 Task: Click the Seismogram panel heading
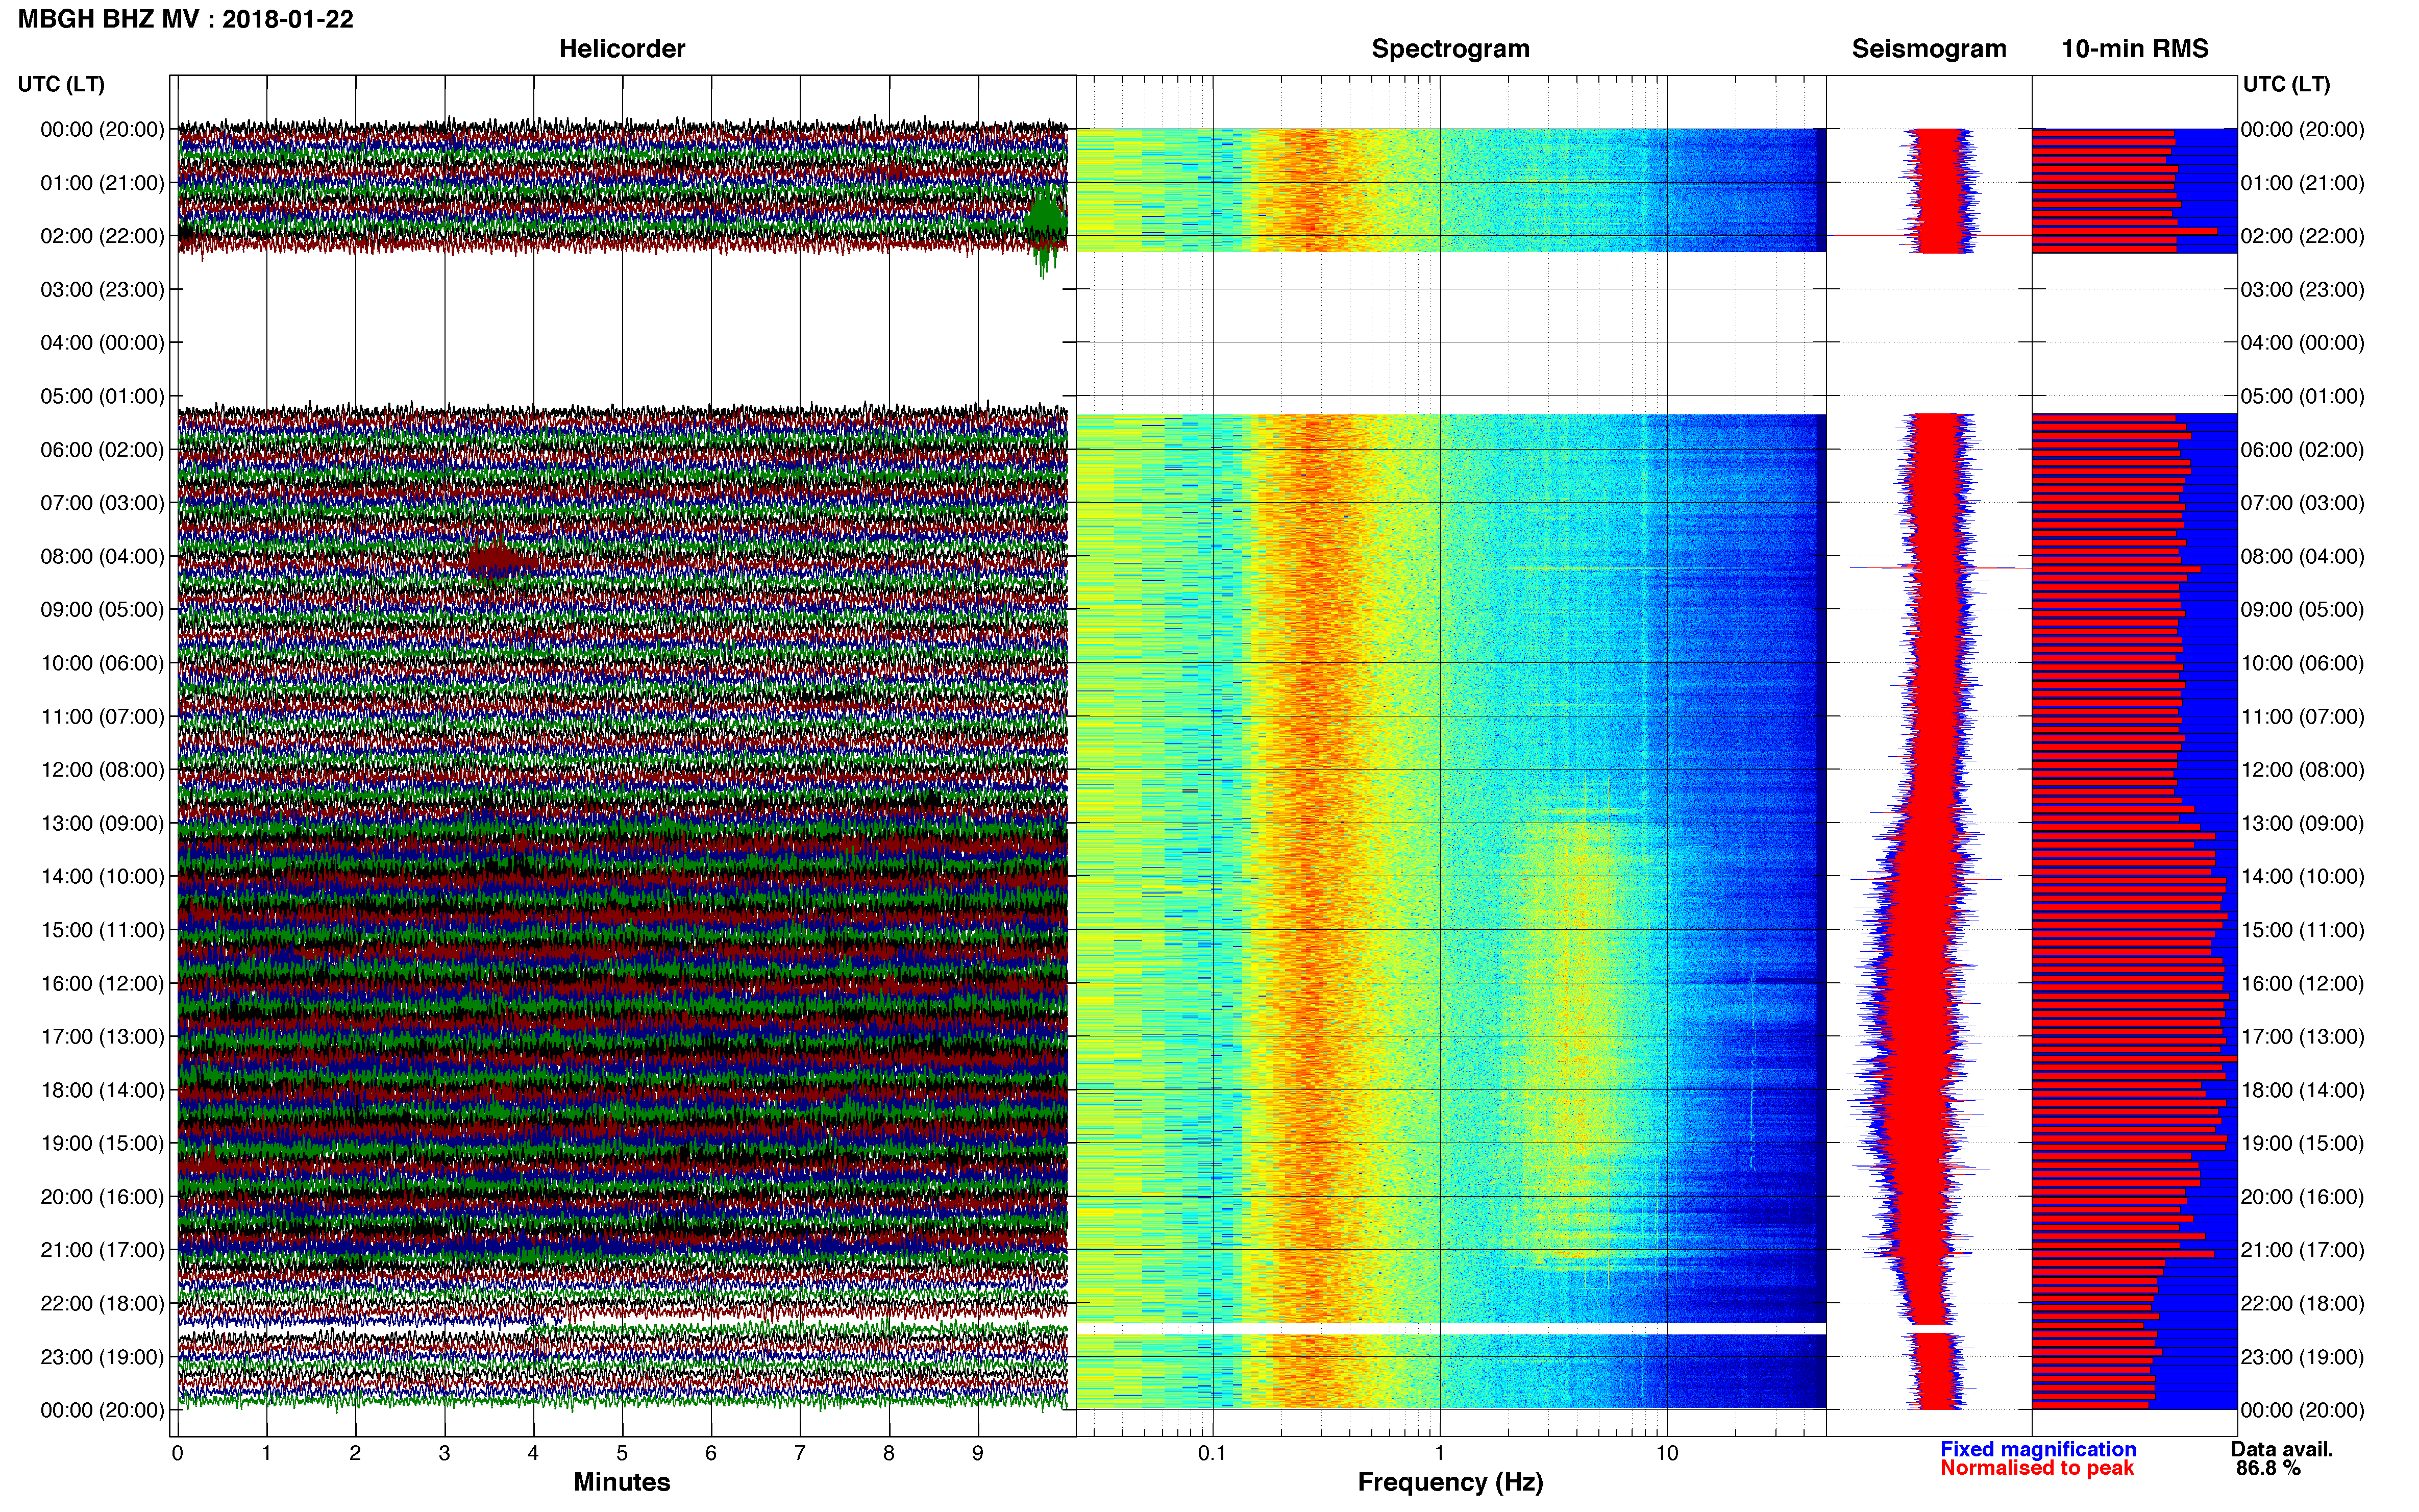pyautogui.click(x=1929, y=49)
